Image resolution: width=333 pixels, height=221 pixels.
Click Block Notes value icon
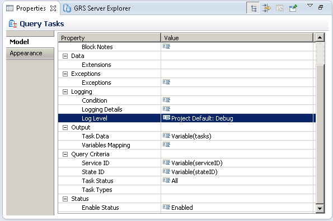tap(167, 46)
